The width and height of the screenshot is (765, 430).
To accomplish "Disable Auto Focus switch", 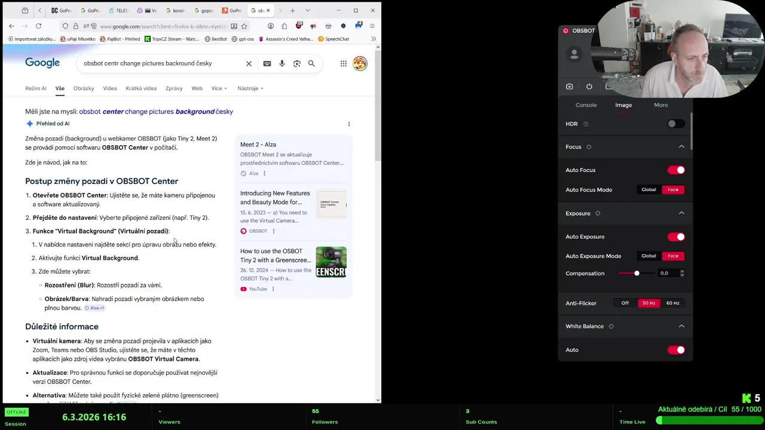I will (x=676, y=170).
